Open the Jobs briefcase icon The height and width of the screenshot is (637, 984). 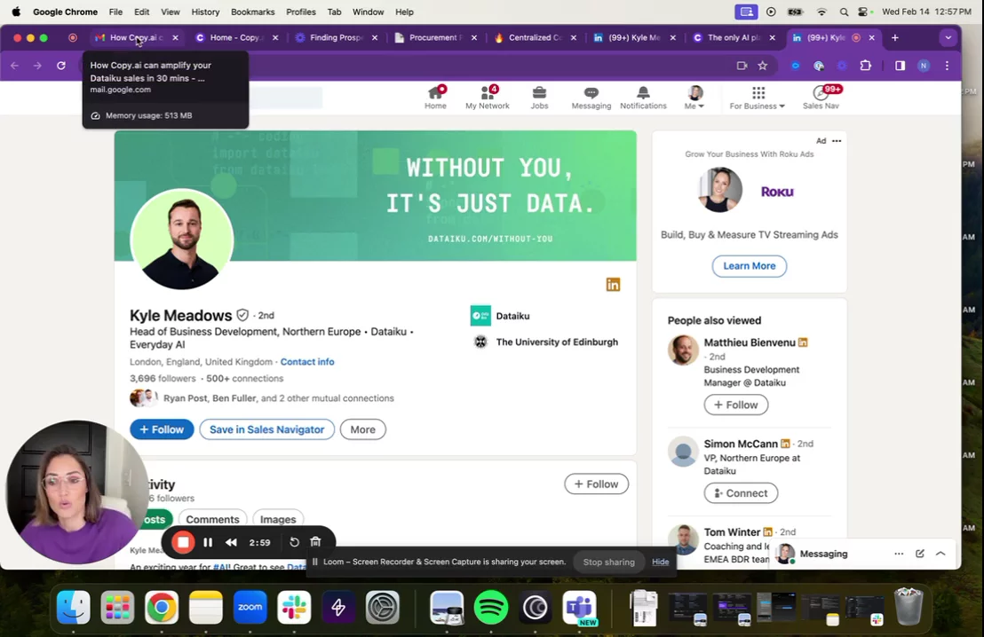[539, 93]
